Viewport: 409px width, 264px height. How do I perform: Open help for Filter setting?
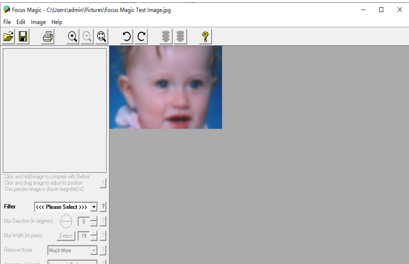(103, 207)
